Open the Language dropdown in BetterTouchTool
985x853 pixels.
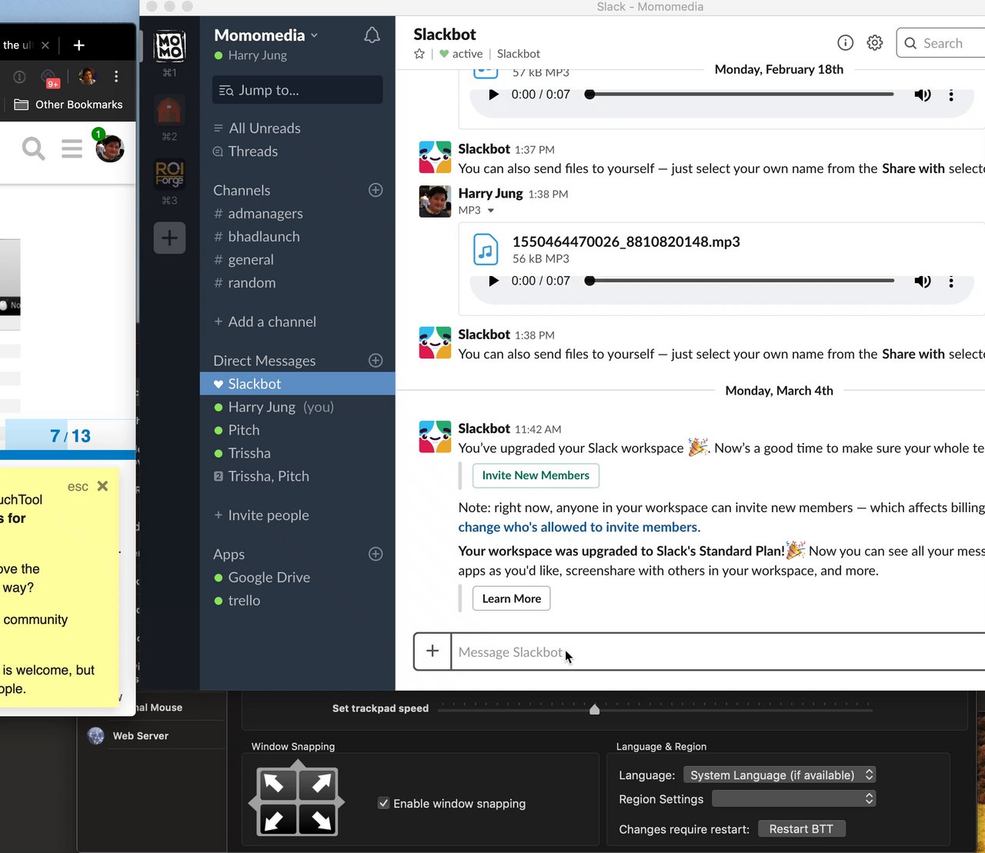pos(780,775)
